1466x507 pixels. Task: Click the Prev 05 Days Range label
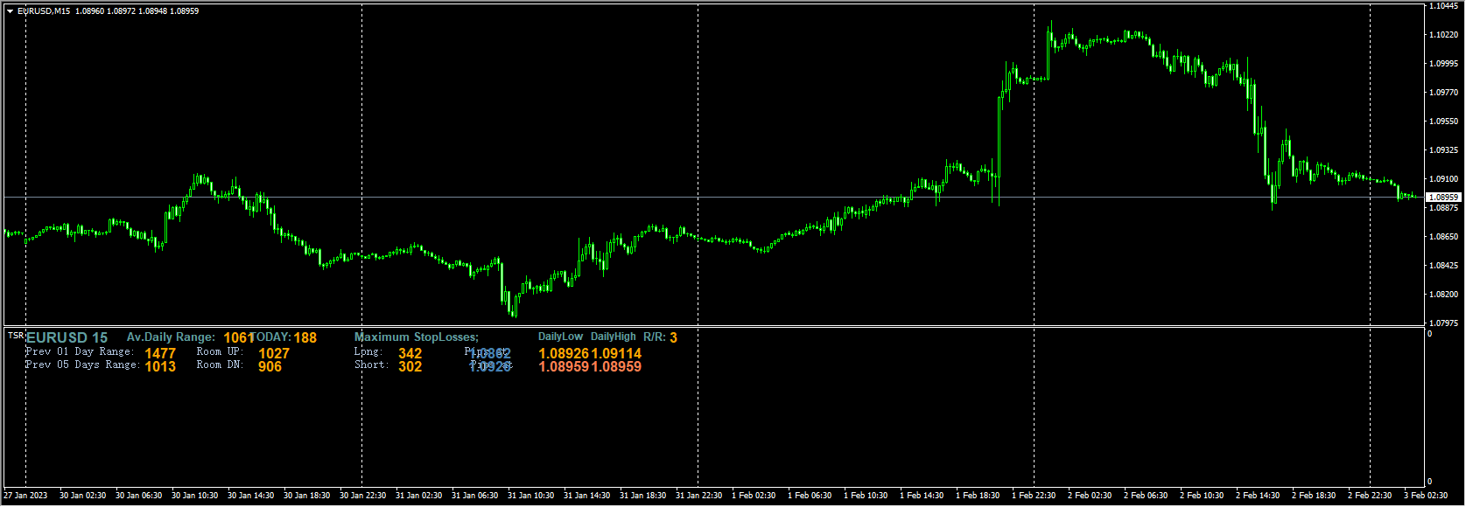pos(82,365)
